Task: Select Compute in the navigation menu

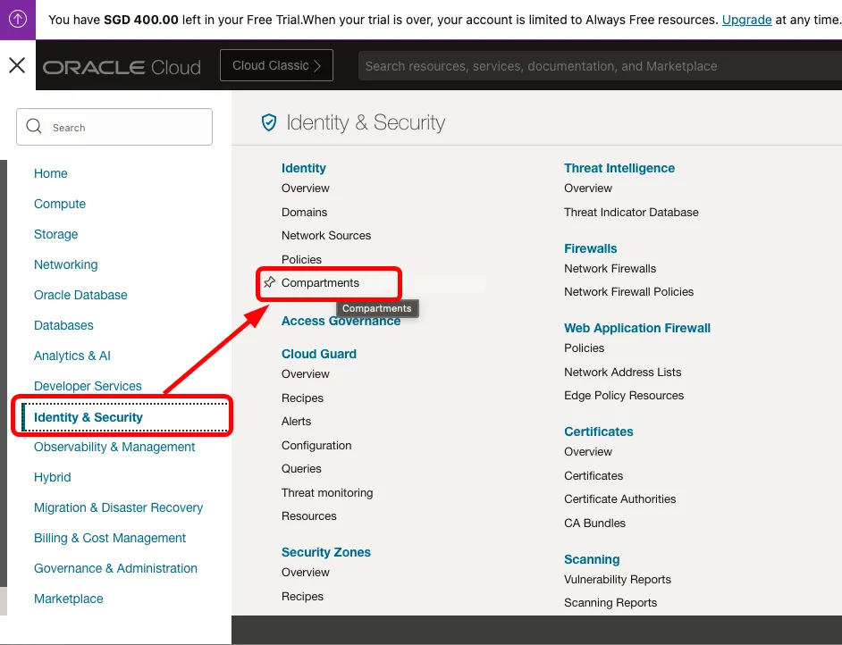Action: tap(60, 204)
